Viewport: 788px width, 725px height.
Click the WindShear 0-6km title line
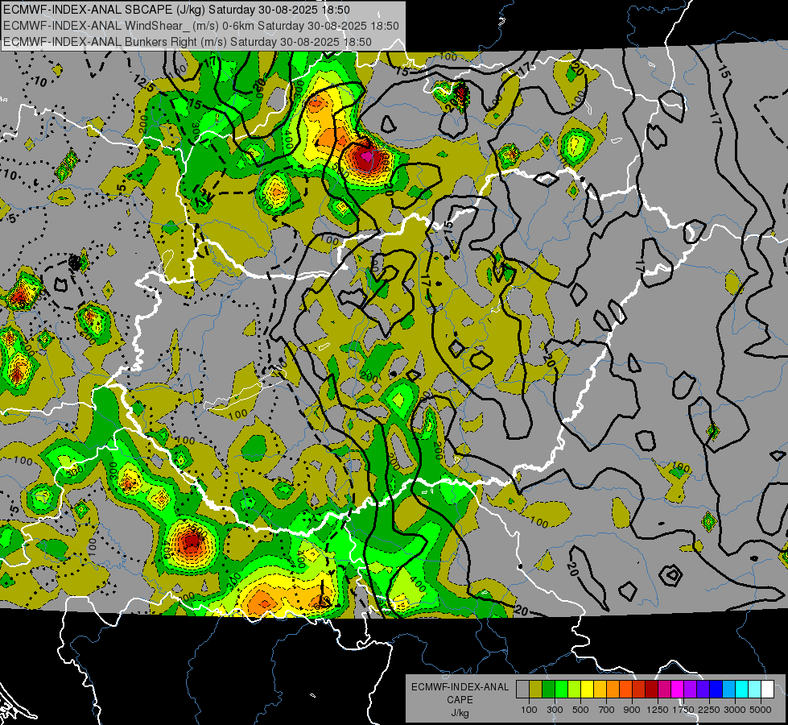click(x=201, y=26)
